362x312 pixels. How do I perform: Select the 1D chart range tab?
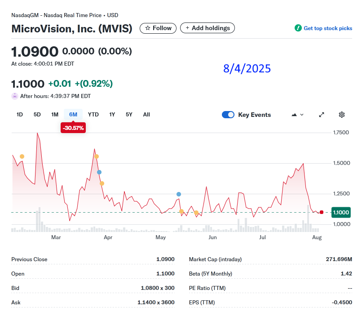(x=20, y=114)
